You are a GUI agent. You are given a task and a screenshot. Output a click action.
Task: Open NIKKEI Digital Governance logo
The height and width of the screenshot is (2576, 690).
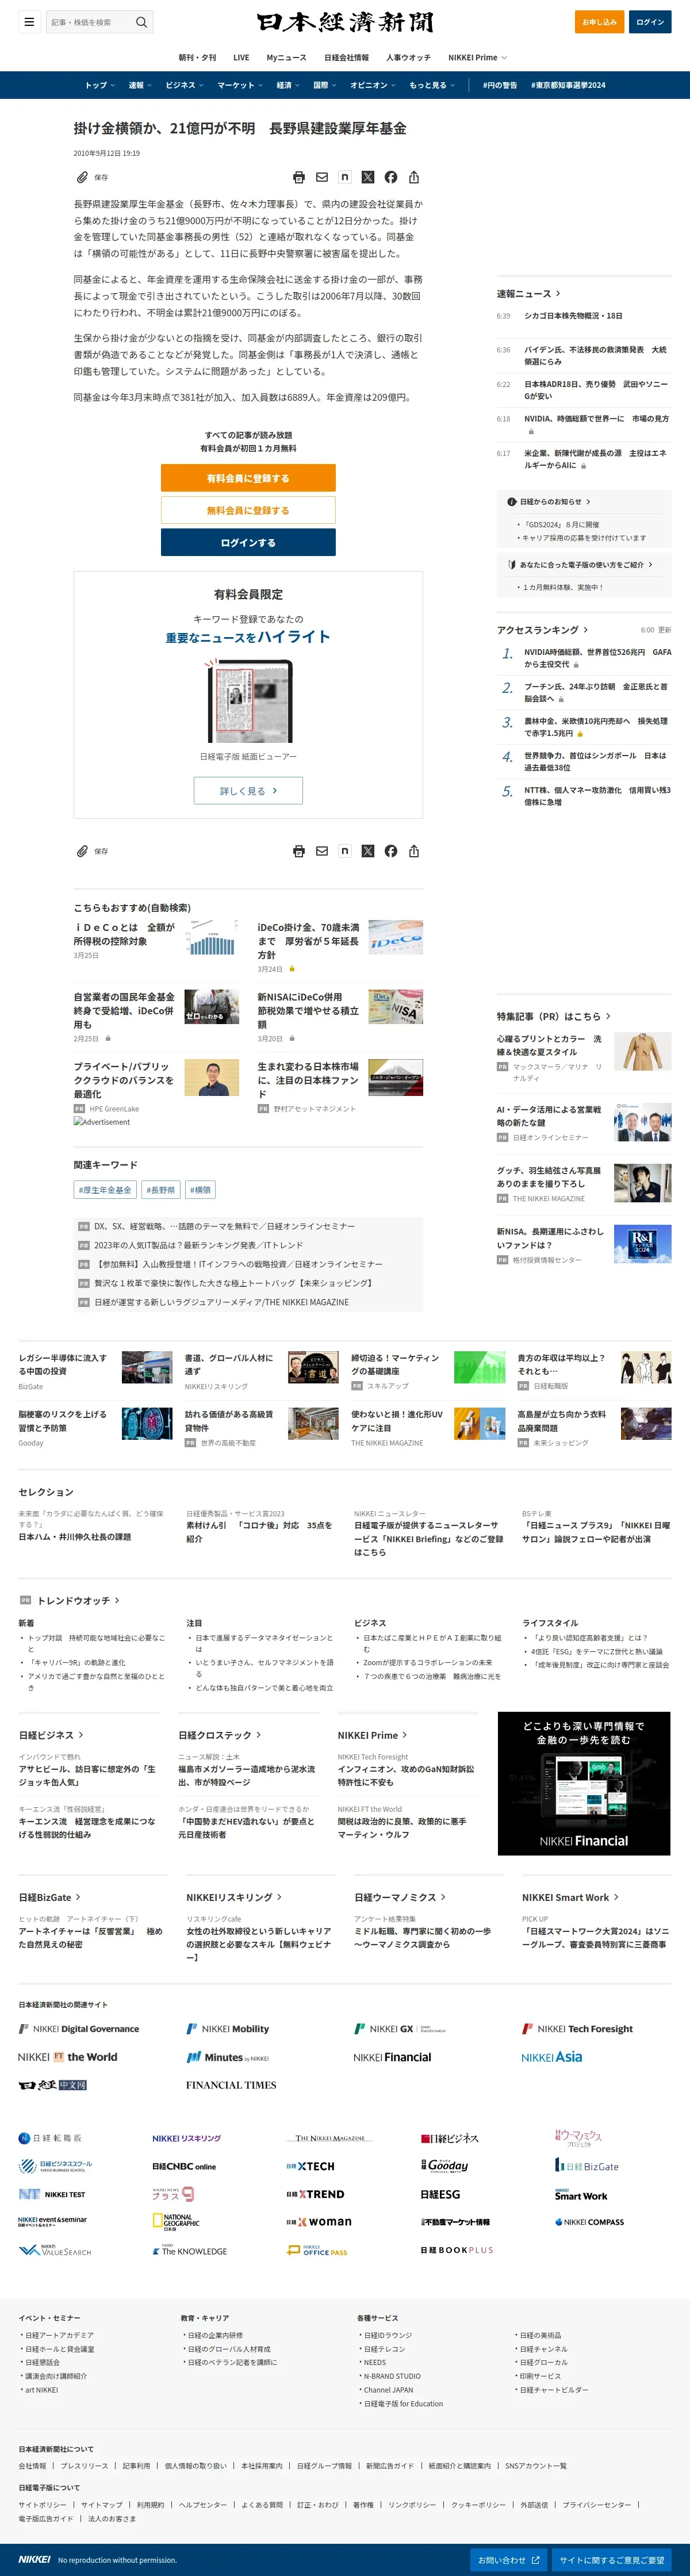(79, 2029)
